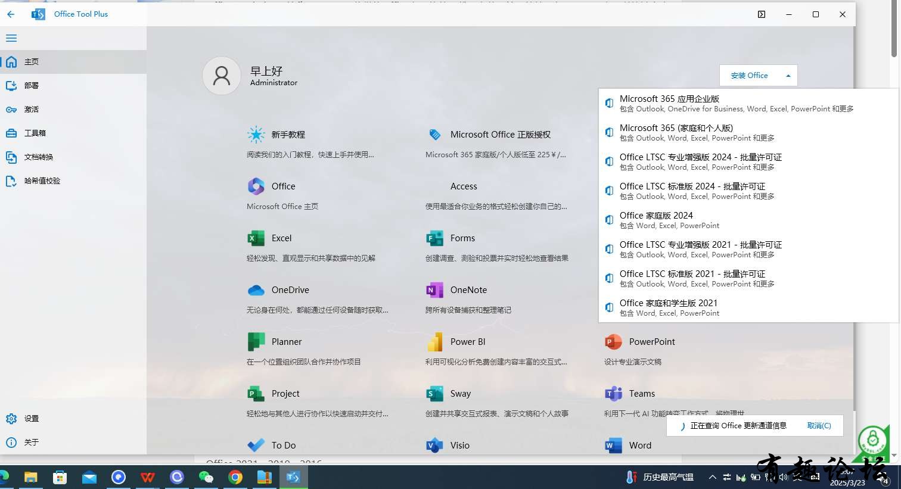The image size is (901, 489).
Task: Click the 安装 Office install button
Action: coord(749,76)
